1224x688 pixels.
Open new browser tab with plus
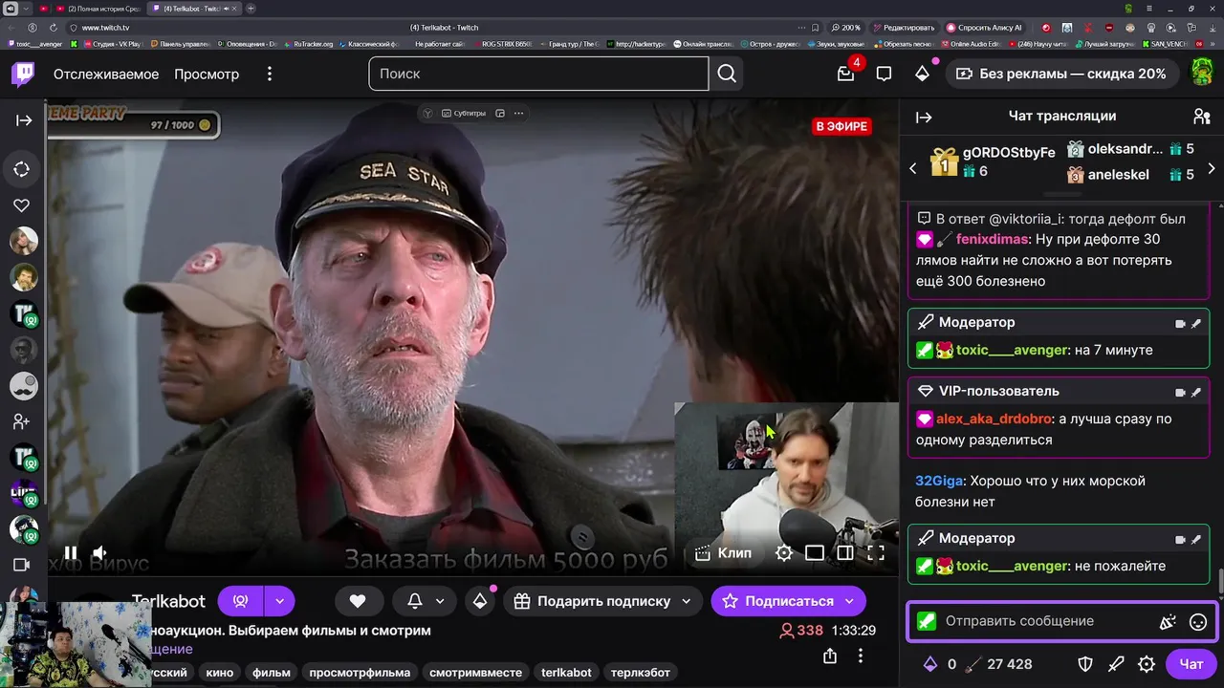pyautogui.click(x=251, y=9)
